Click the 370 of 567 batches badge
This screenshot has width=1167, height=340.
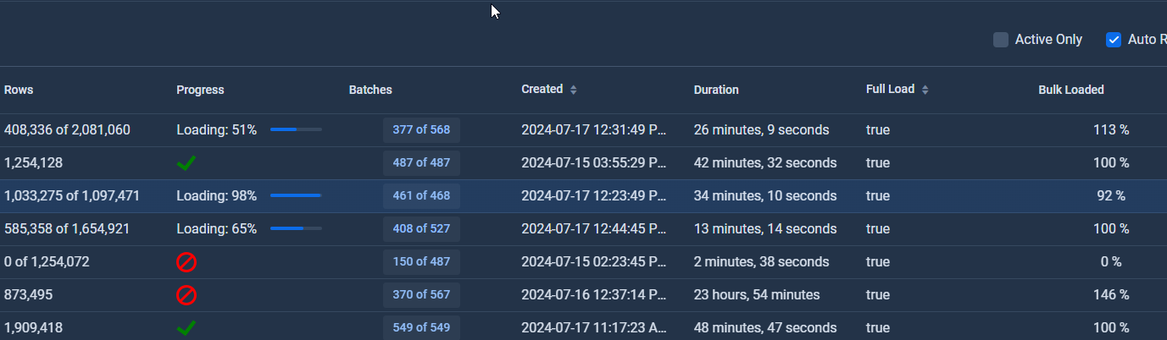point(421,295)
